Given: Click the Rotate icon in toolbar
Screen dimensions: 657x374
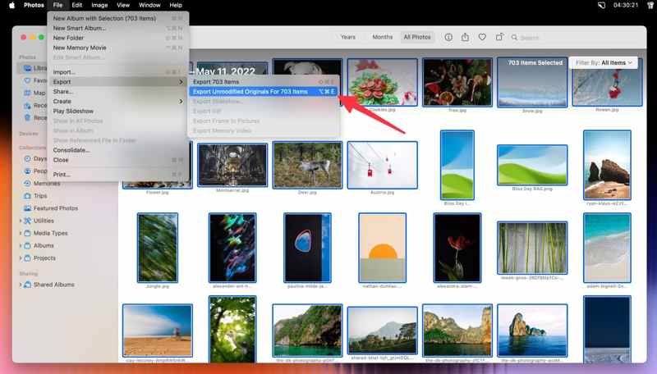Looking at the screenshot, I should 499,37.
